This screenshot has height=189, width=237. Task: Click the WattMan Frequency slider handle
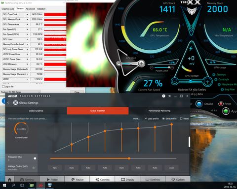click(129, 158)
